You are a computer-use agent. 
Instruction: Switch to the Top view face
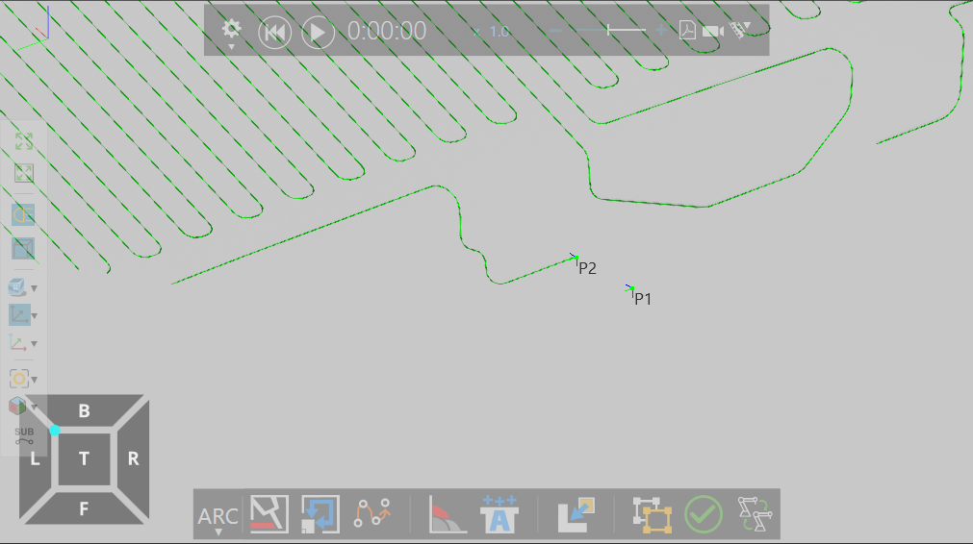tap(84, 459)
